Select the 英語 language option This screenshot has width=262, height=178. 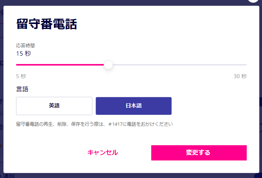click(x=54, y=106)
